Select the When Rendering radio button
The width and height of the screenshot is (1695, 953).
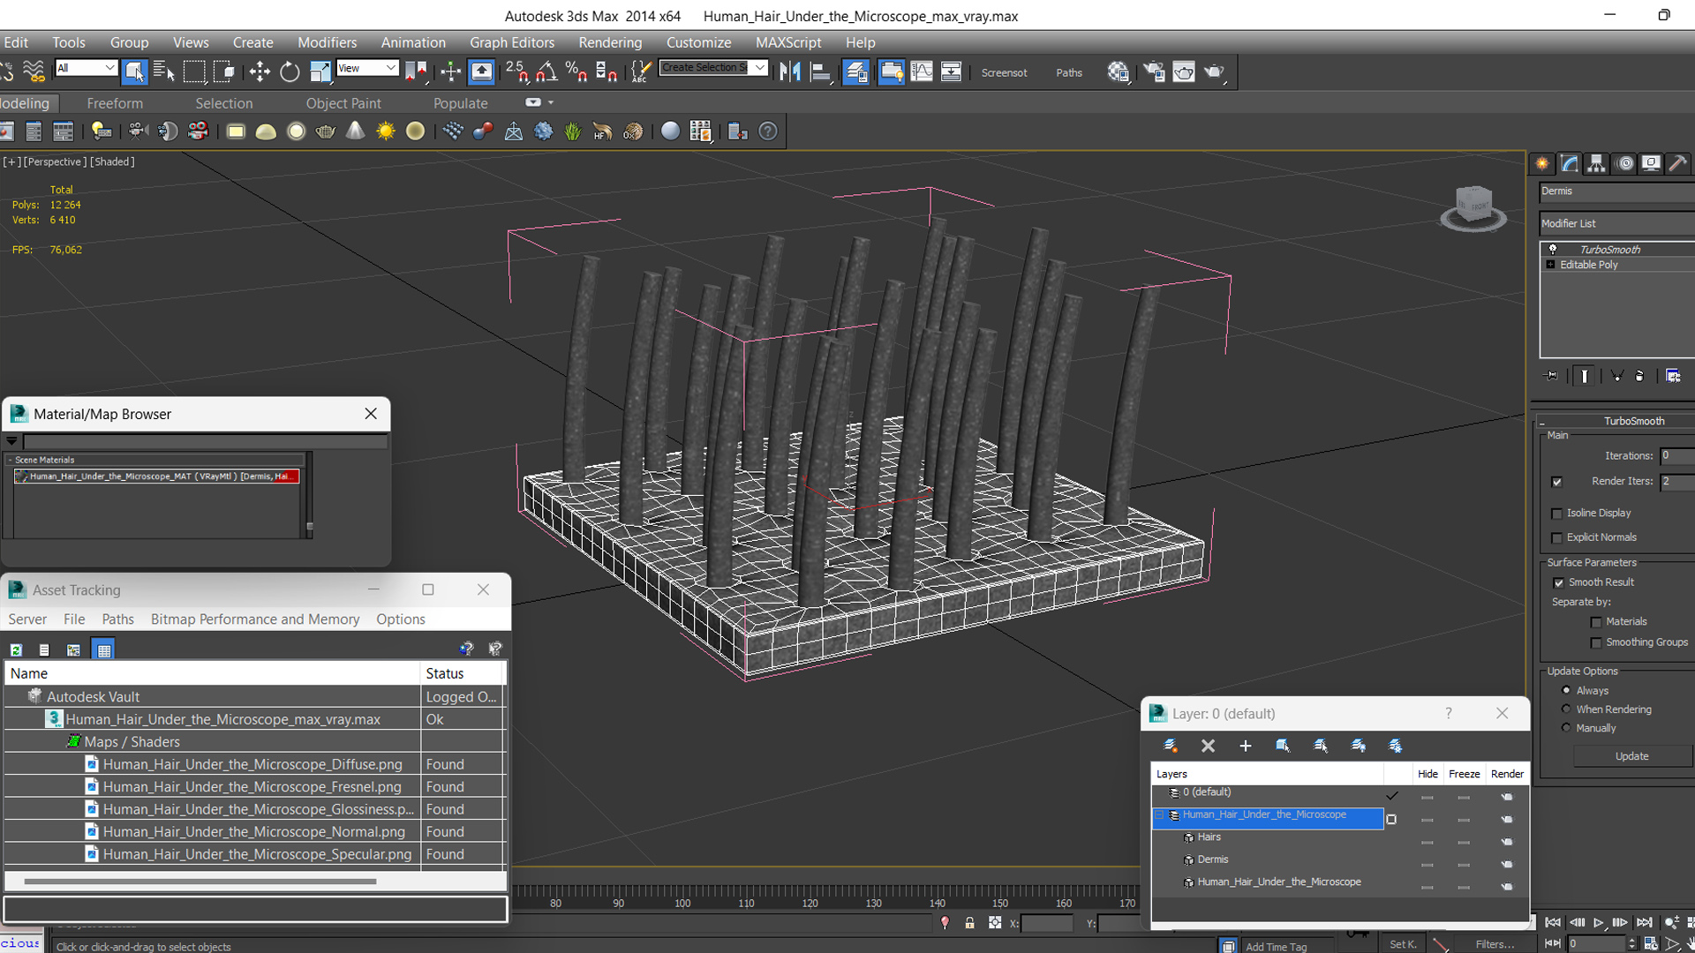1566,709
